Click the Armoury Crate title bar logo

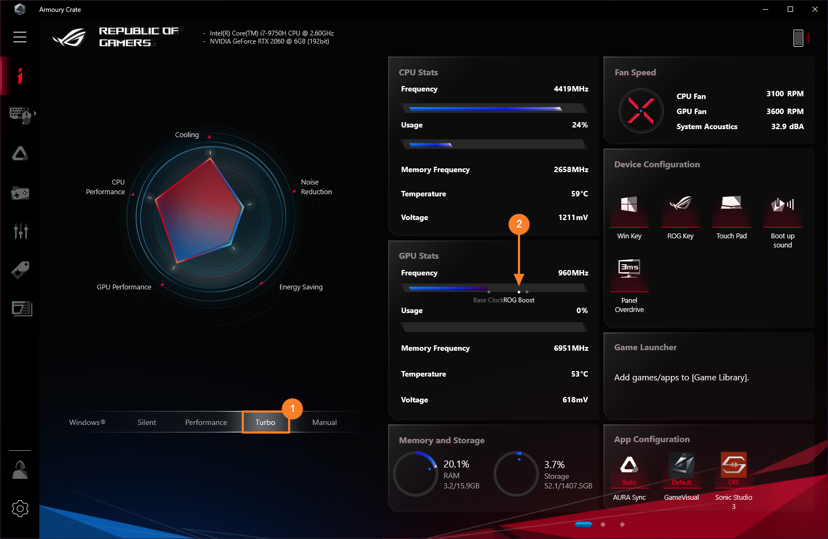pyautogui.click(x=20, y=9)
